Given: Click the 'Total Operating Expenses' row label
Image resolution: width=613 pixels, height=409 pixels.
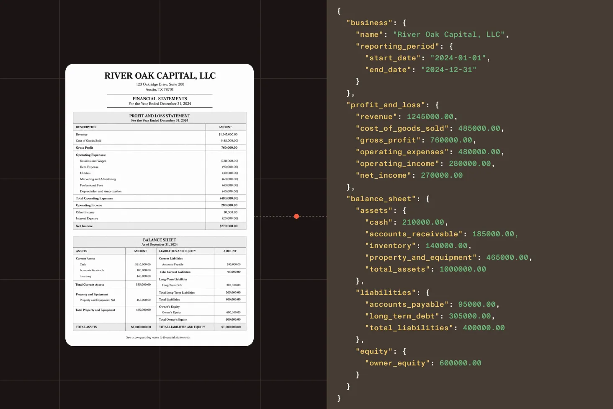Looking at the screenshot, I should point(94,198).
